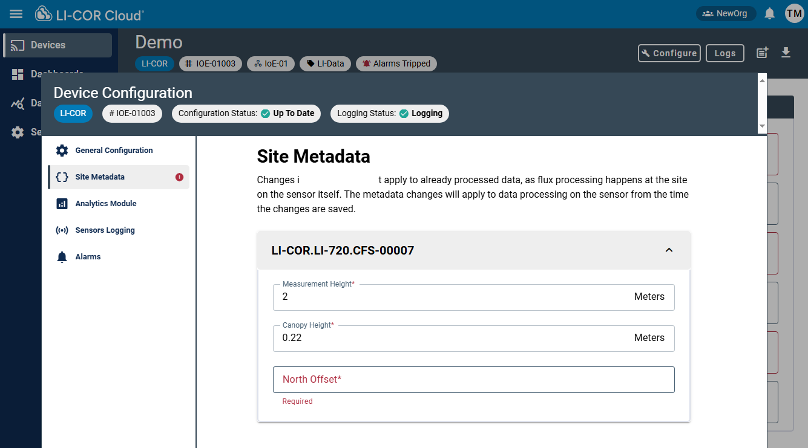Go to Sensors Logging section
The width and height of the screenshot is (808, 448).
[x=105, y=230]
